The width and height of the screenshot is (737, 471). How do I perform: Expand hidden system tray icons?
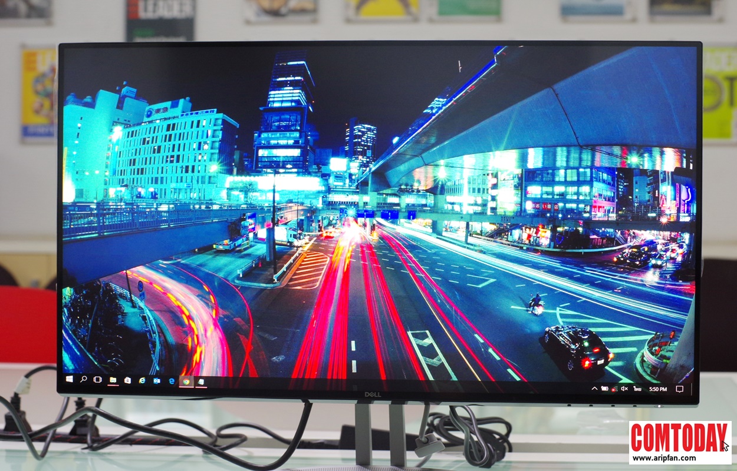[x=594, y=389]
